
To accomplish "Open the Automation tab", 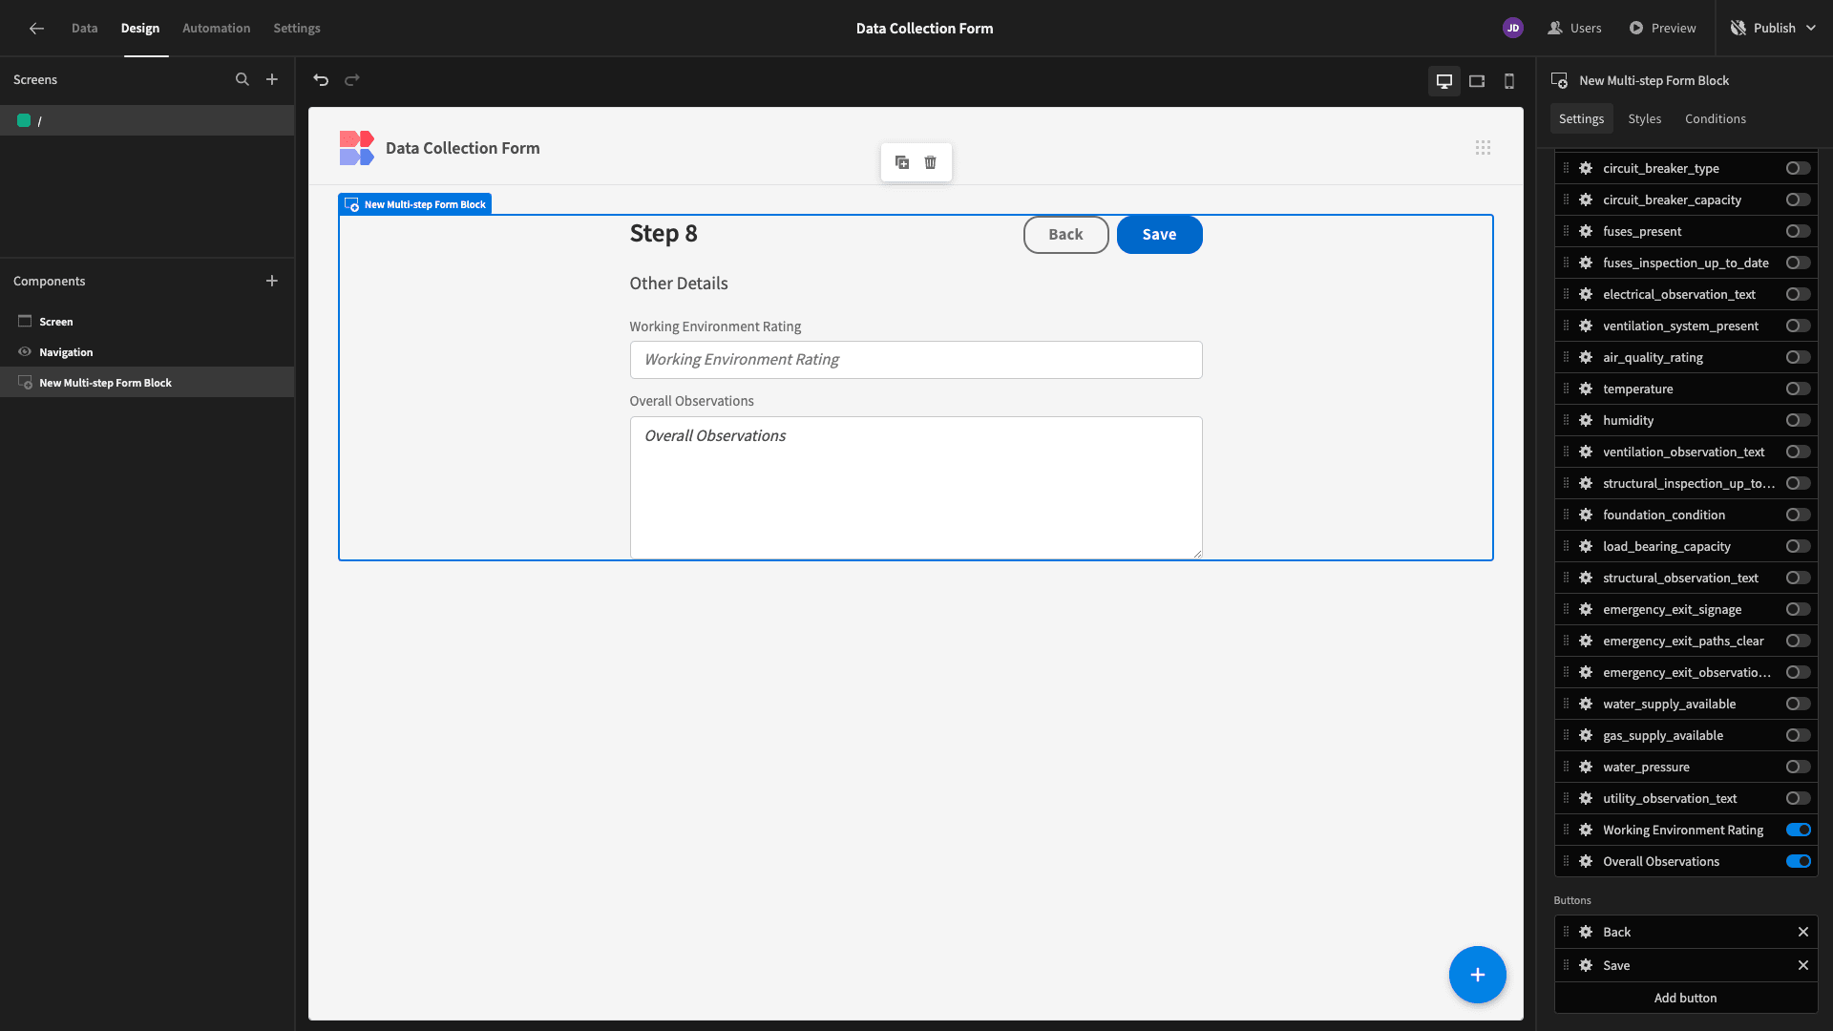I will click(x=217, y=29).
